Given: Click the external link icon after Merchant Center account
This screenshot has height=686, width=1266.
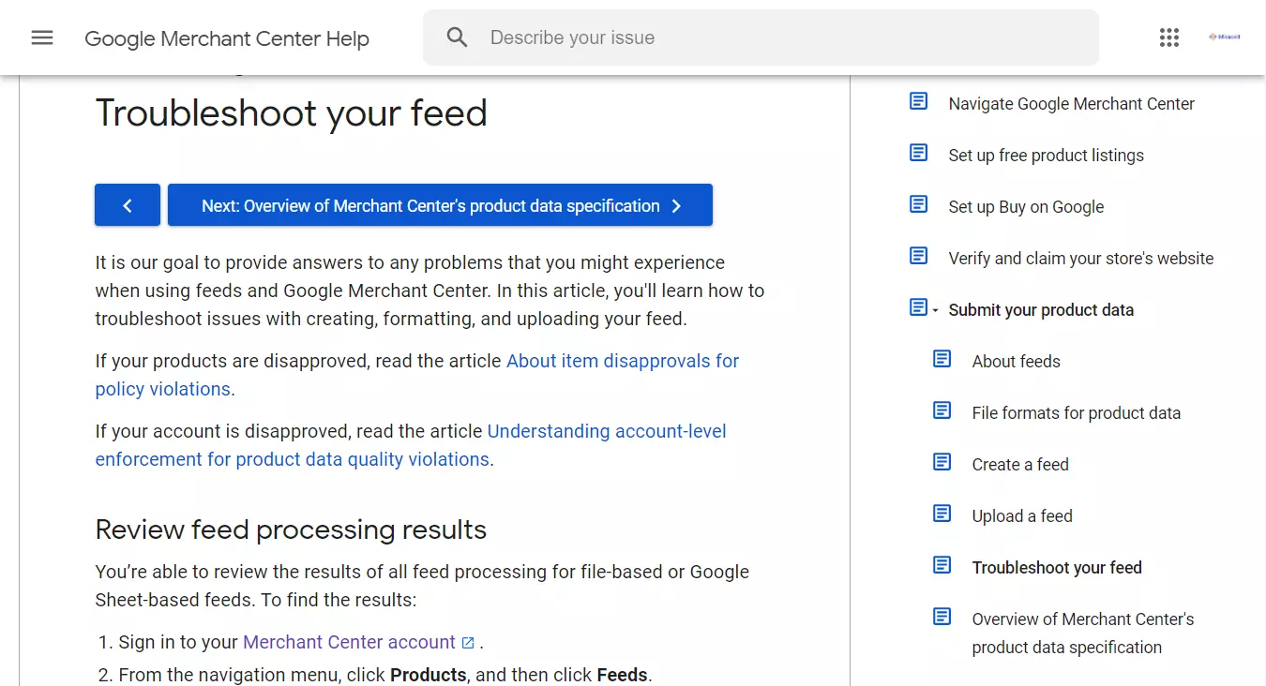Looking at the screenshot, I should (468, 643).
